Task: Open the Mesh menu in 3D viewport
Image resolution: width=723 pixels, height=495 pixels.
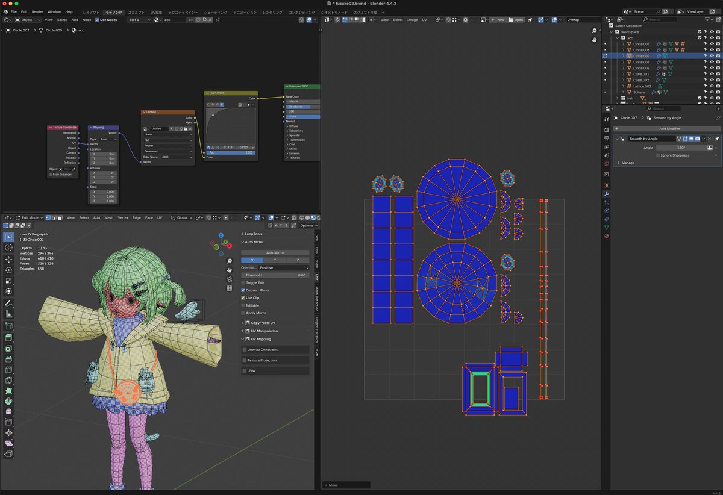Action: click(x=108, y=217)
